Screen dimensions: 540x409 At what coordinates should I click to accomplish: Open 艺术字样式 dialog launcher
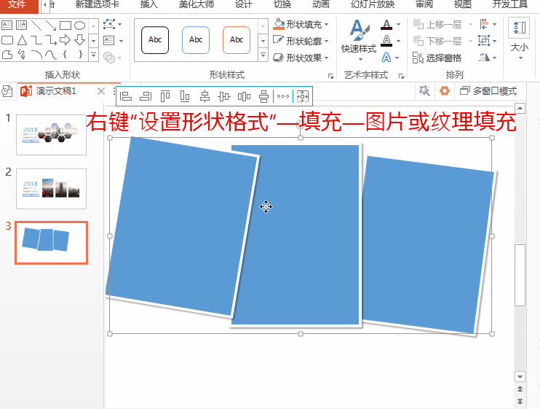pyautogui.click(x=401, y=76)
